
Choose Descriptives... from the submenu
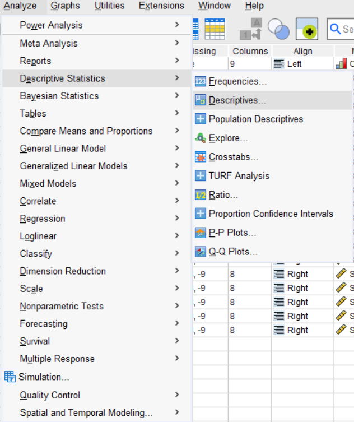[272, 100]
